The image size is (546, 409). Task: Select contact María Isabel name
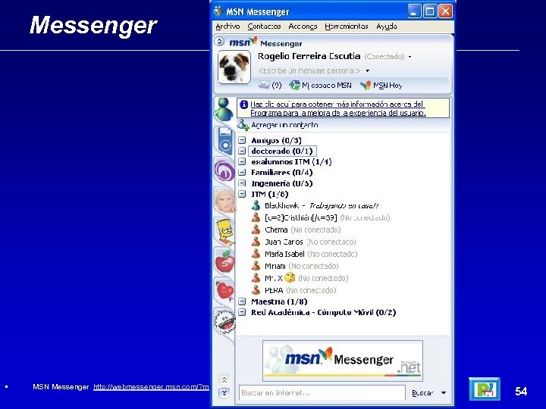tap(284, 254)
